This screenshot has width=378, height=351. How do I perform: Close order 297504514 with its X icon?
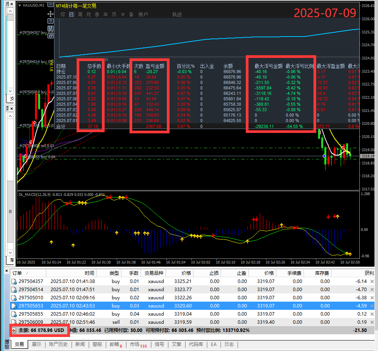372,290
